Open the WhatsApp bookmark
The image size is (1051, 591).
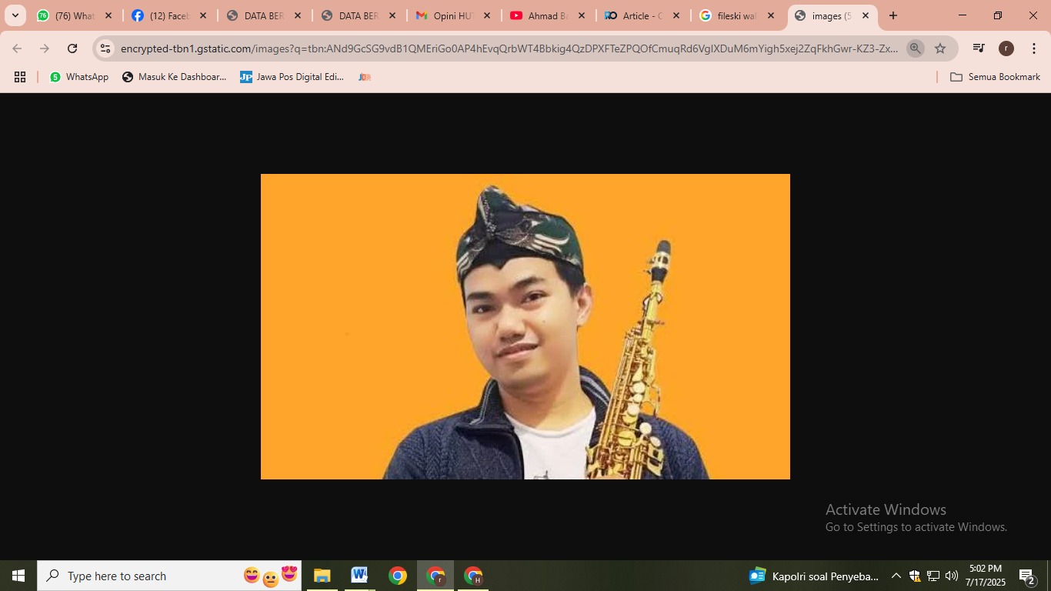pos(79,77)
